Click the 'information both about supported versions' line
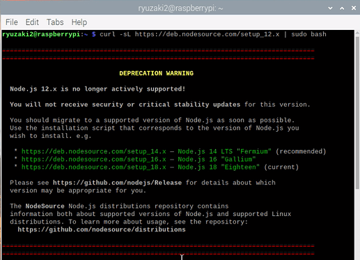Screen dimensions: 360x260 pos(150,214)
